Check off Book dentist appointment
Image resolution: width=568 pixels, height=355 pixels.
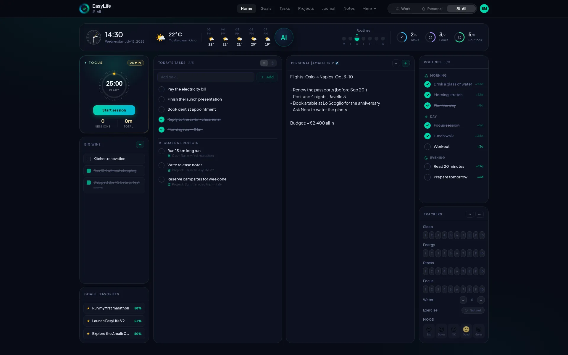coord(162,109)
